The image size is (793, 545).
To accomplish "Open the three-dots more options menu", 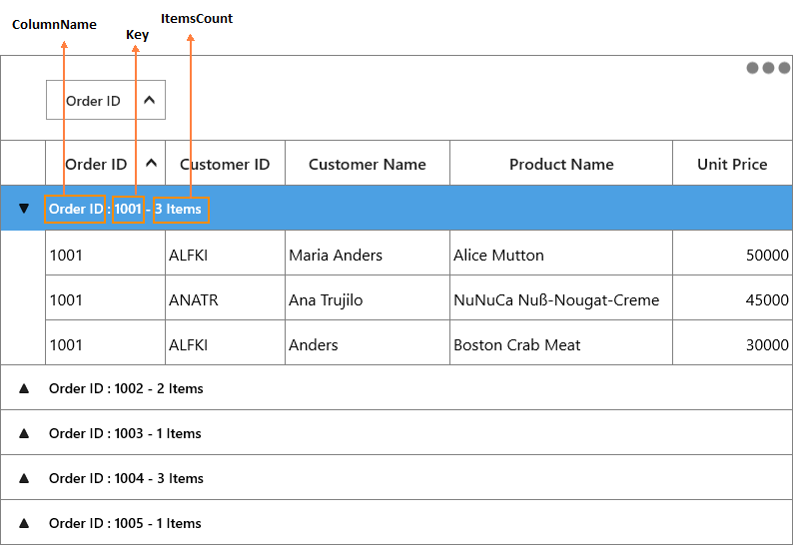I will 768,68.
